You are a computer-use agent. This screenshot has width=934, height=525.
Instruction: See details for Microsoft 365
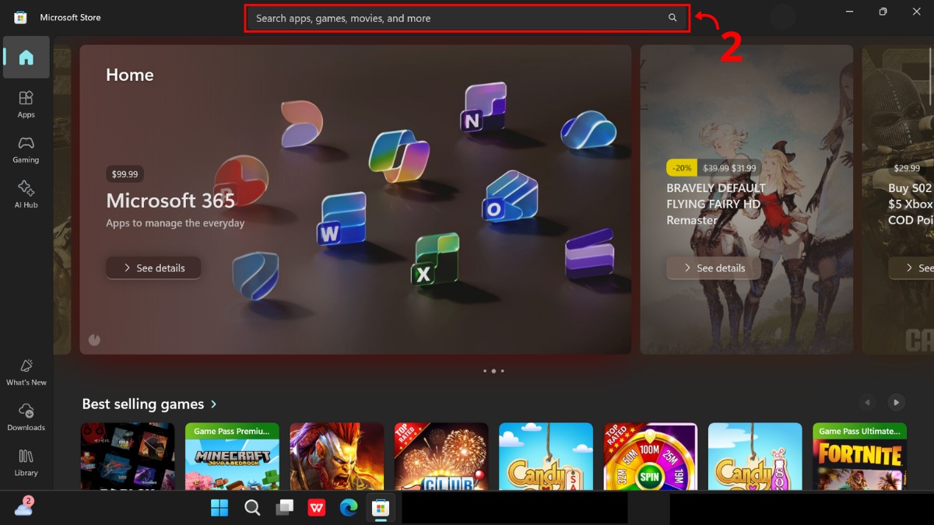tap(154, 268)
